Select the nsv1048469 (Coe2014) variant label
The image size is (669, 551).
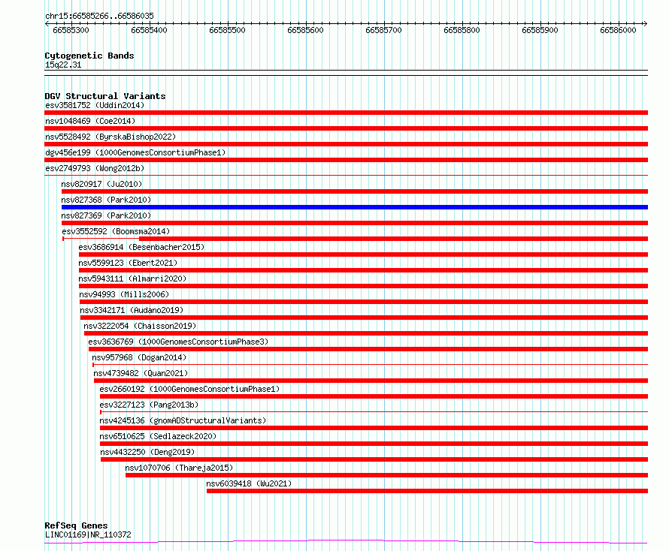[90, 121]
